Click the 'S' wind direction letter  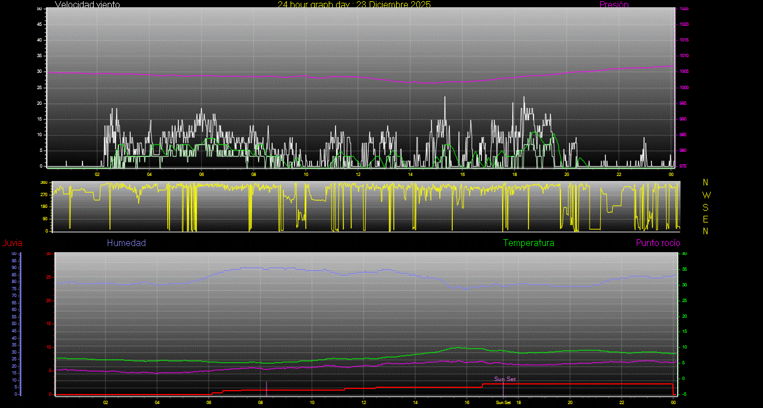[706, 207]
